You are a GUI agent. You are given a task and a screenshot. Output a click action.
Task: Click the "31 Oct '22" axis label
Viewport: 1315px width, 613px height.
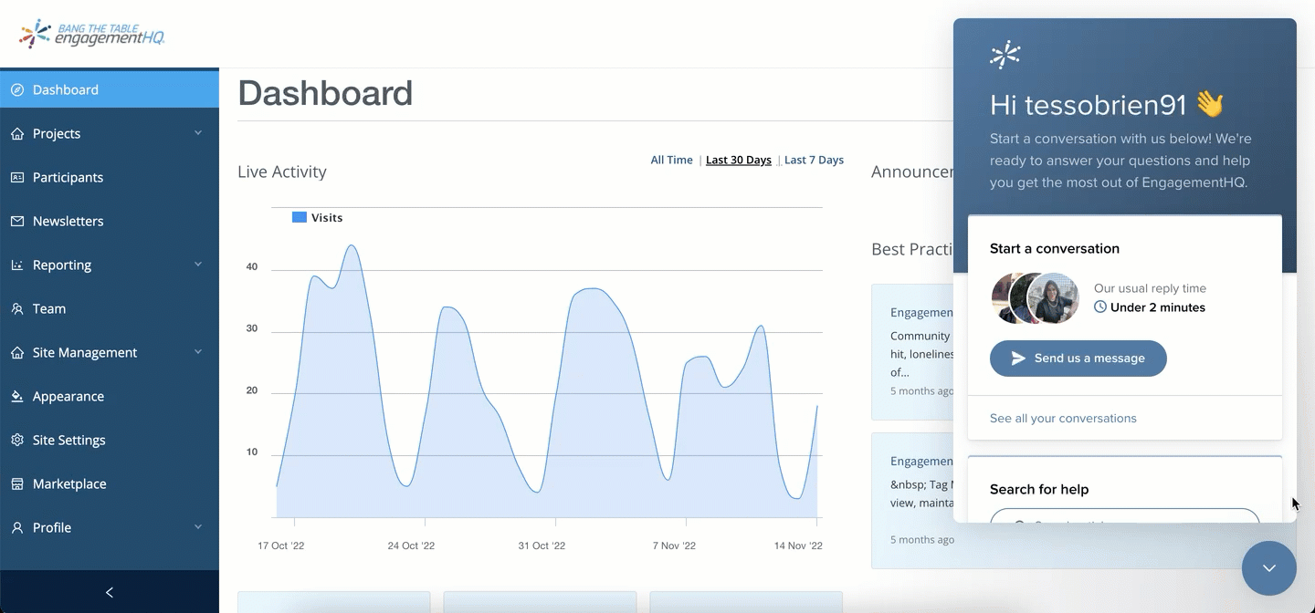(542, 545)
